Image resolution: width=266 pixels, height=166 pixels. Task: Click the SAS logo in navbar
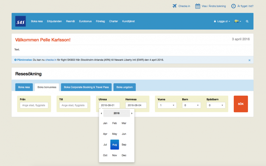point(20,21)
